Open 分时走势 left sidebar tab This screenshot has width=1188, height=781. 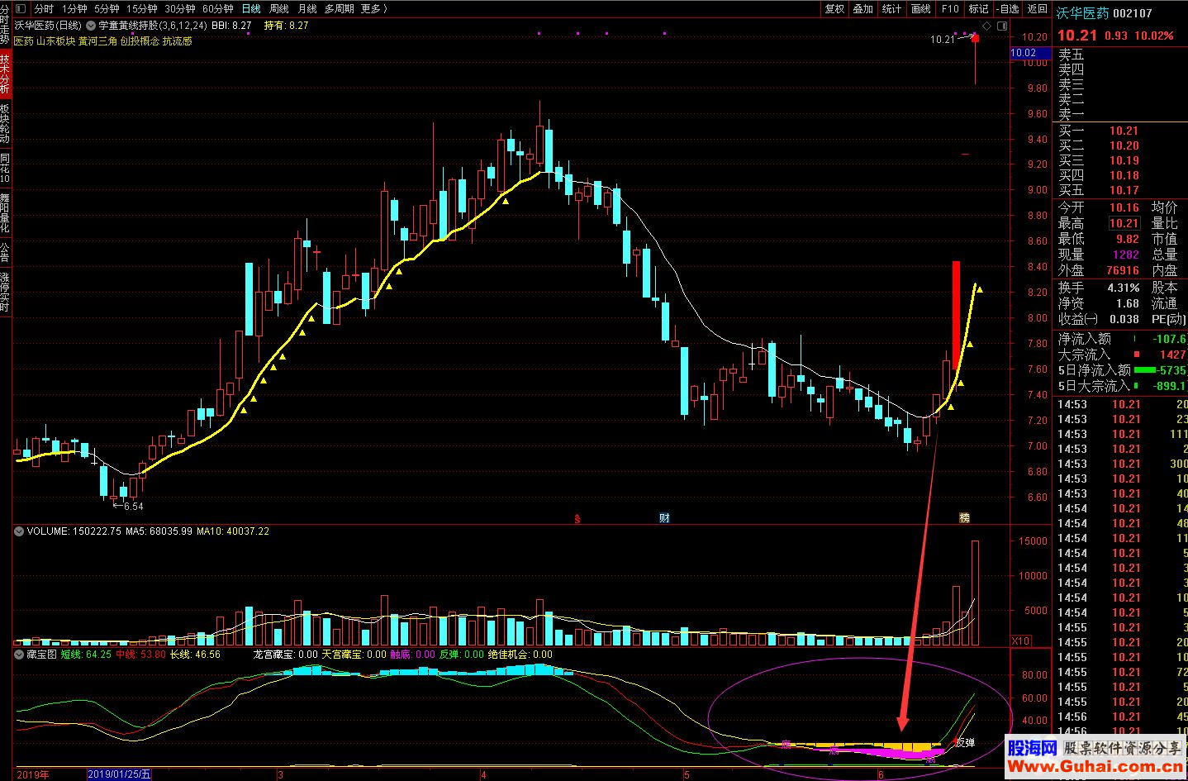5,25
